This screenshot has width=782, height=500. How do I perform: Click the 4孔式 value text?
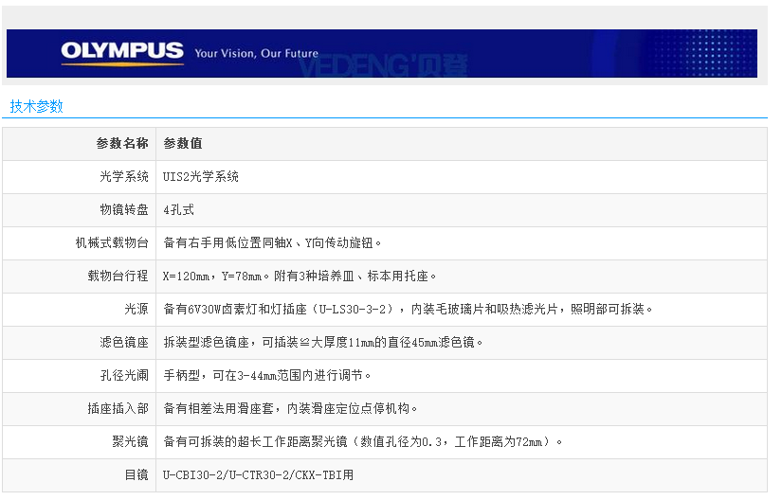click(x=179, y=210)
